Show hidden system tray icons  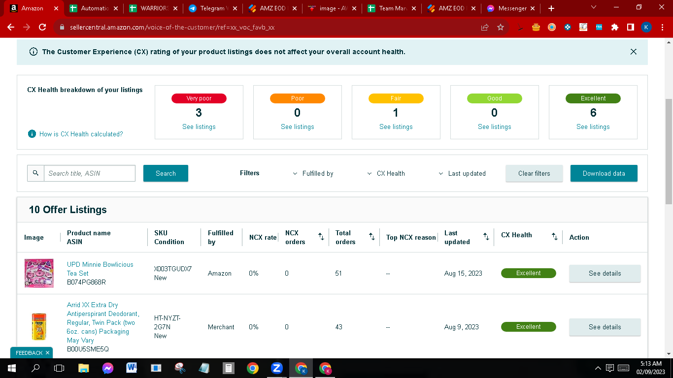(598, 368)
